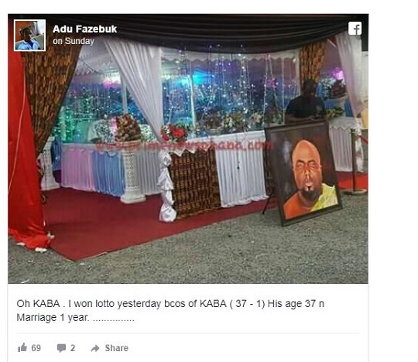
Task: Click the Facebook logo icon on the post
Action: pyautogui.click(x=355, y=29)
